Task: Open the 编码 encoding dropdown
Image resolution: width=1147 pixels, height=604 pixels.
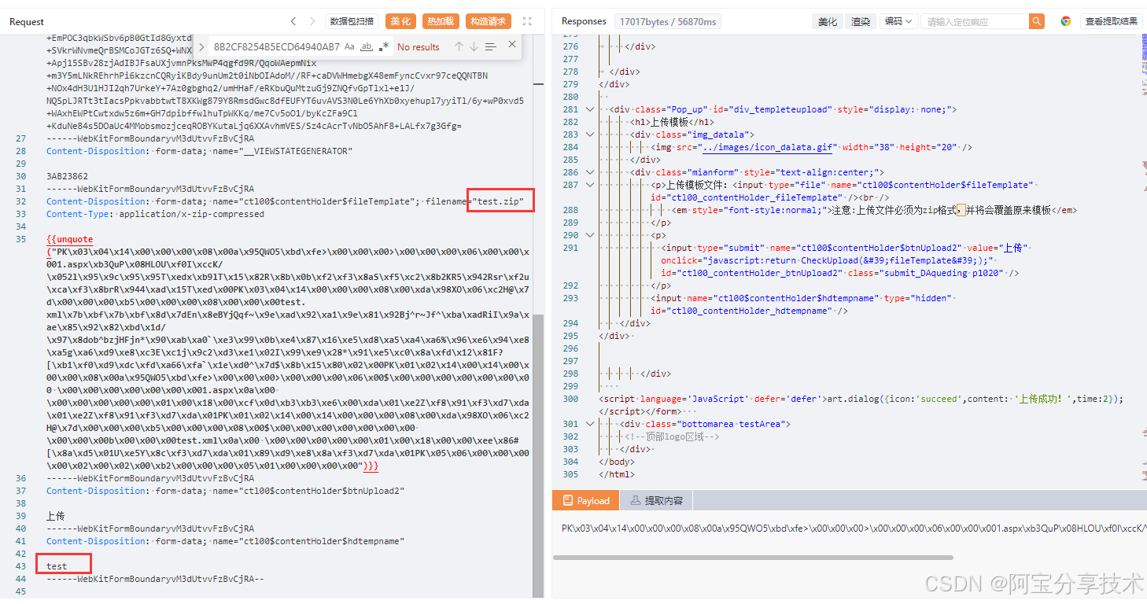Action: 898,21
